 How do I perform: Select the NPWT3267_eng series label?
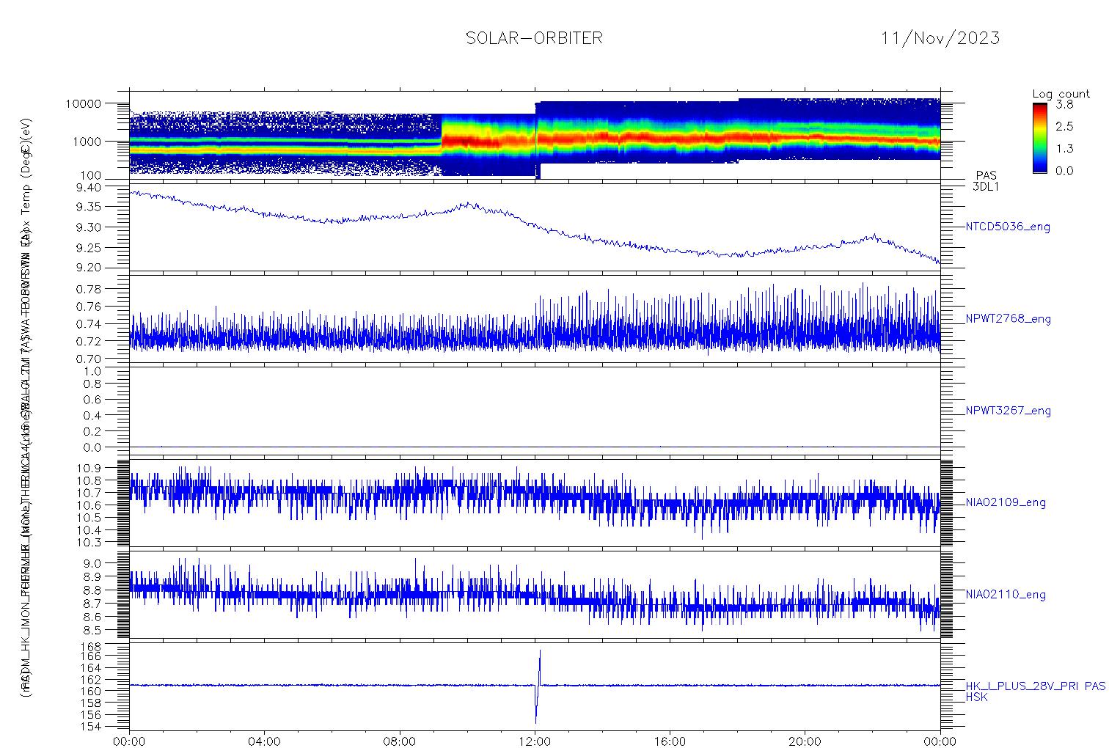pyautogui.click(x=1009, y=411)
